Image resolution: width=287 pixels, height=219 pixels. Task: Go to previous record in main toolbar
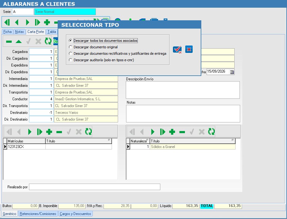pyautogui.click(x=17, y=22)
